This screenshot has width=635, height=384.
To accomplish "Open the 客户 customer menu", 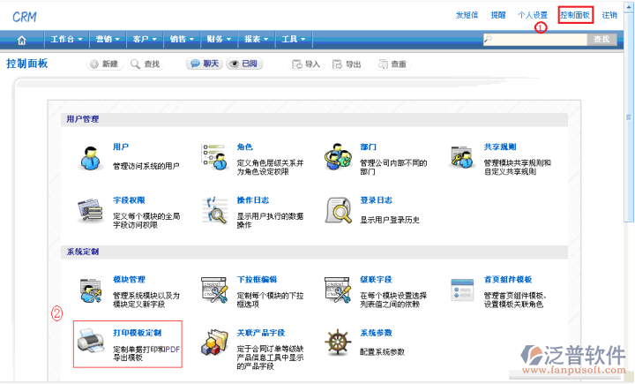I will pos(145,40).
